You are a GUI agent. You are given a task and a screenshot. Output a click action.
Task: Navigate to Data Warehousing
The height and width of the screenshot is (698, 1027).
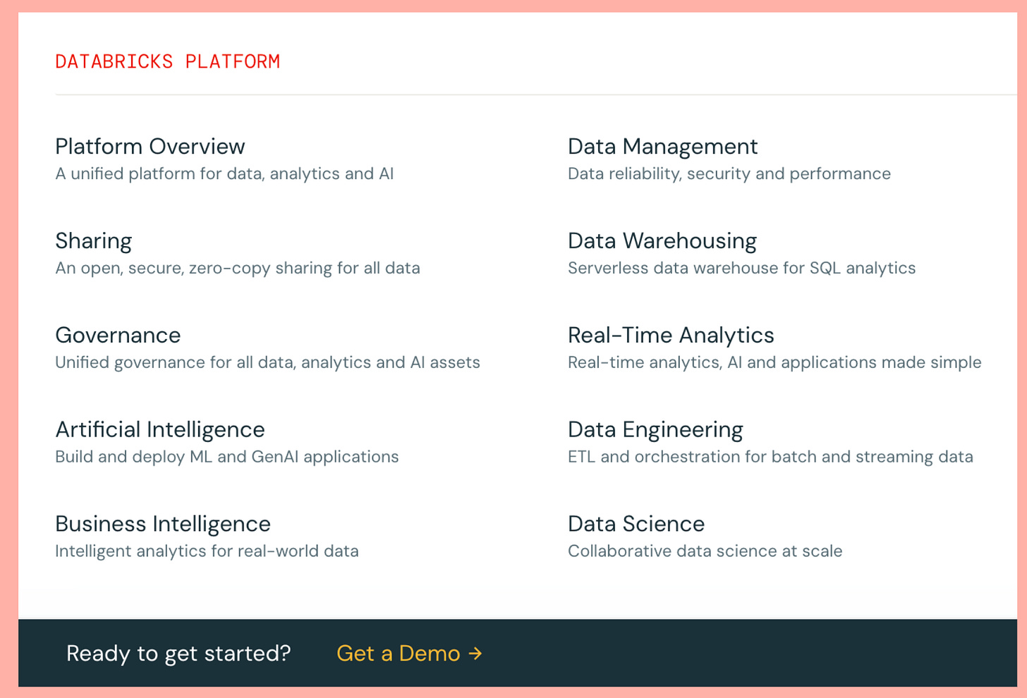pos(662,241)
